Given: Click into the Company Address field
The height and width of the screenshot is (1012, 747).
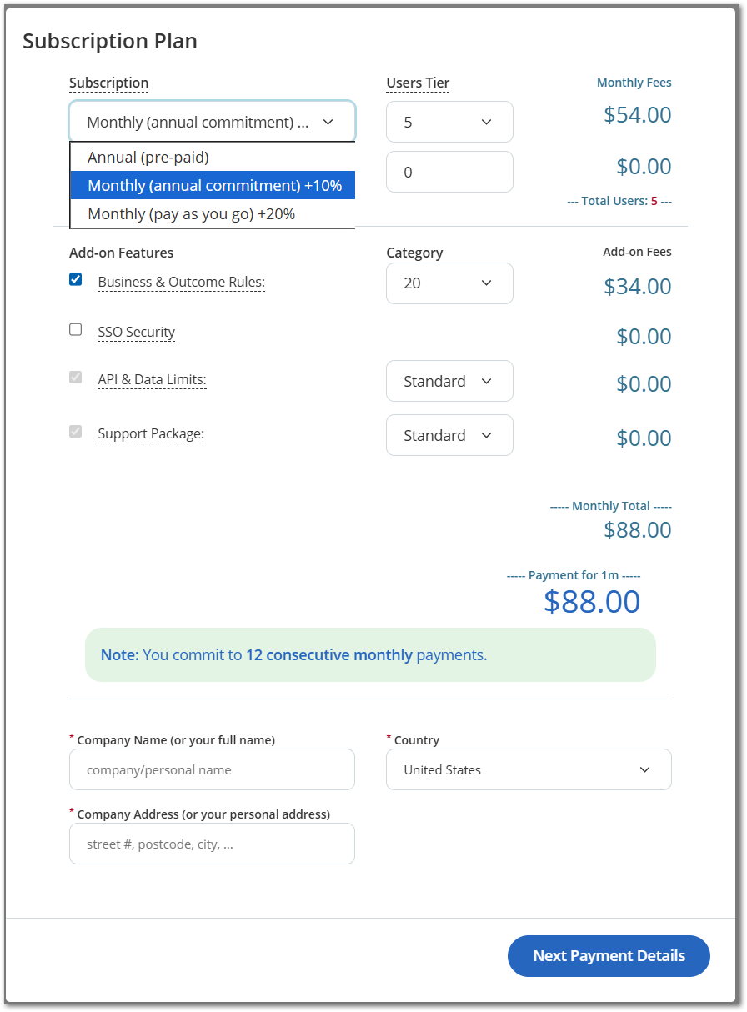Looking at the screenshot, I should 212,844.
